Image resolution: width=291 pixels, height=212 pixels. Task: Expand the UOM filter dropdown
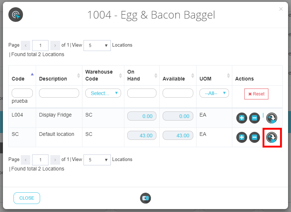pyautogui.click(x=214, y=93)
